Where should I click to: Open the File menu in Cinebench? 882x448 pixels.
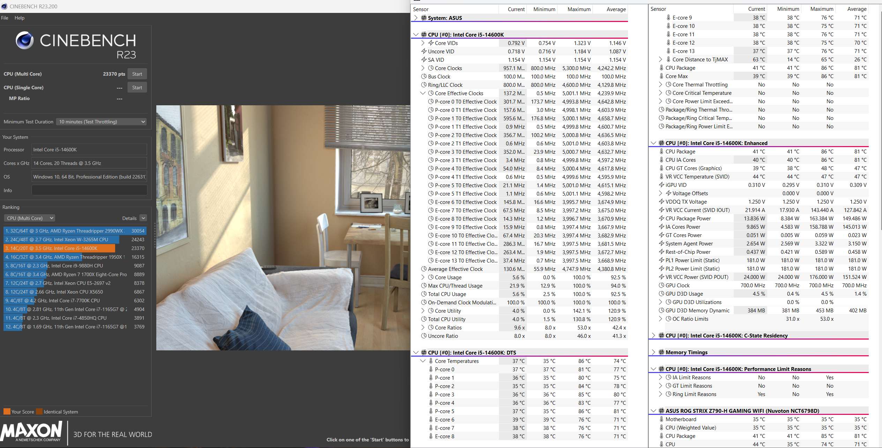(5, 18)
